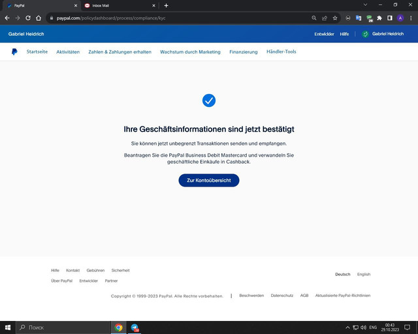This screenshot has height=334, width=418.
Task: Open the Google Translate extension icon
Action: (x=359, y=18)
